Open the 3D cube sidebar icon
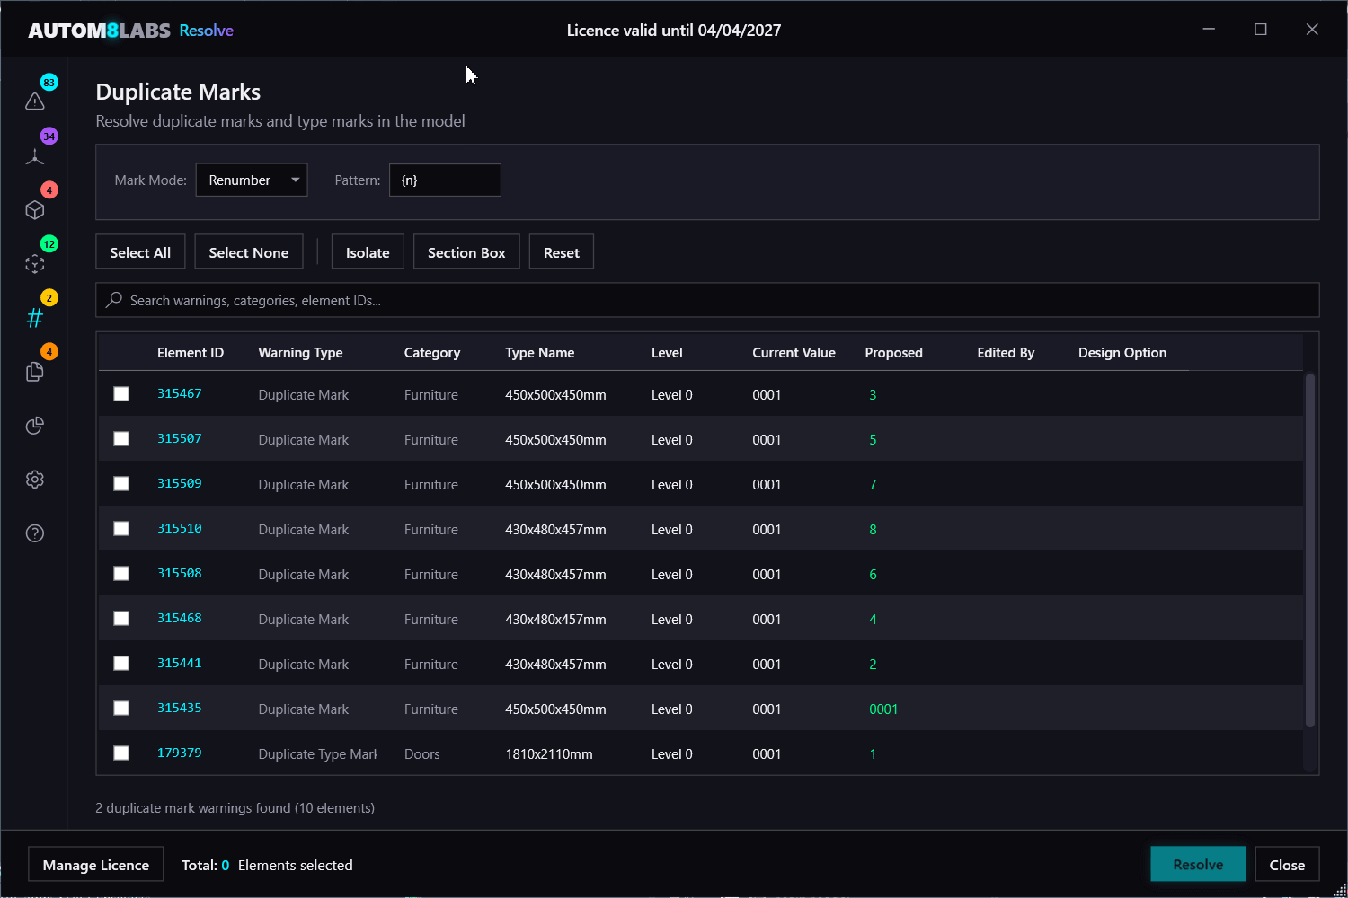This screenshot has width=1348, height=898. tap(35, 210)
